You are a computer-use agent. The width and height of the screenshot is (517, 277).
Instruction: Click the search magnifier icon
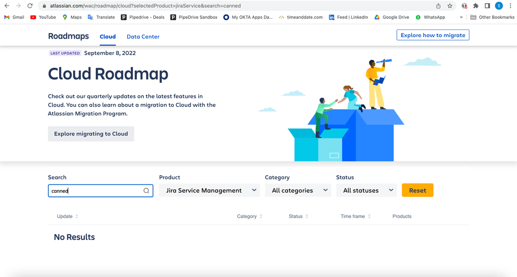[x=146, y=191]
